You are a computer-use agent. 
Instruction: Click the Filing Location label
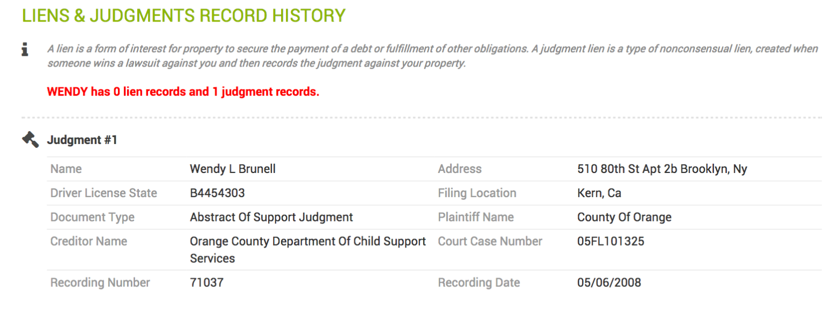click(477, 193)
